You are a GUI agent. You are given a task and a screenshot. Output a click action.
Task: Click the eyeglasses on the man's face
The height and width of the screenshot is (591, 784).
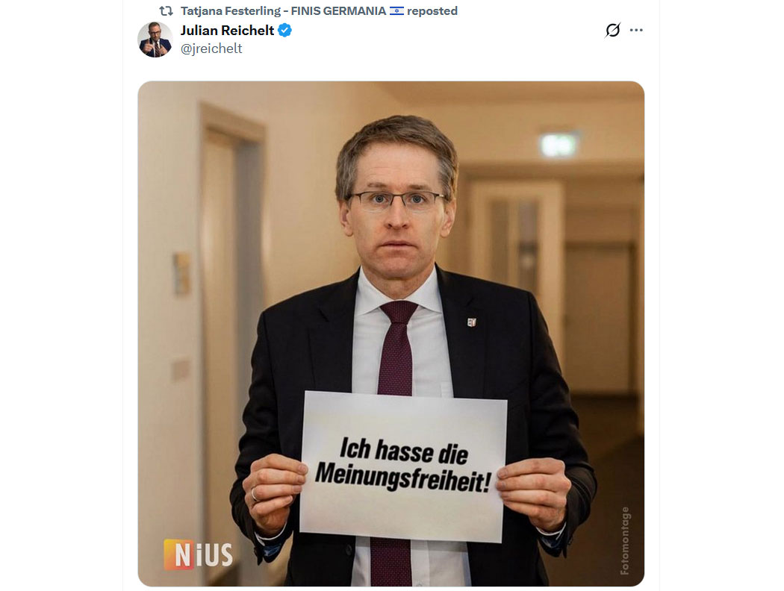[396, 200]
